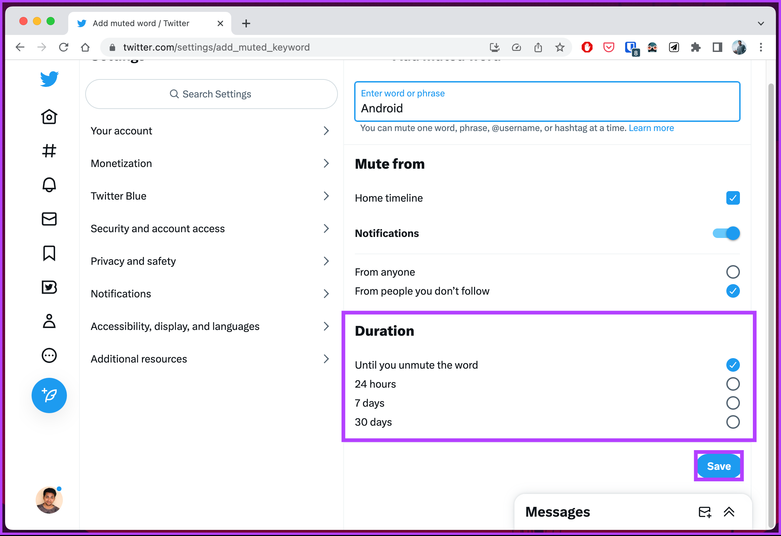Click the Enter word or phrase field
This screenshot has width=781, height=536.
(547, 101)
